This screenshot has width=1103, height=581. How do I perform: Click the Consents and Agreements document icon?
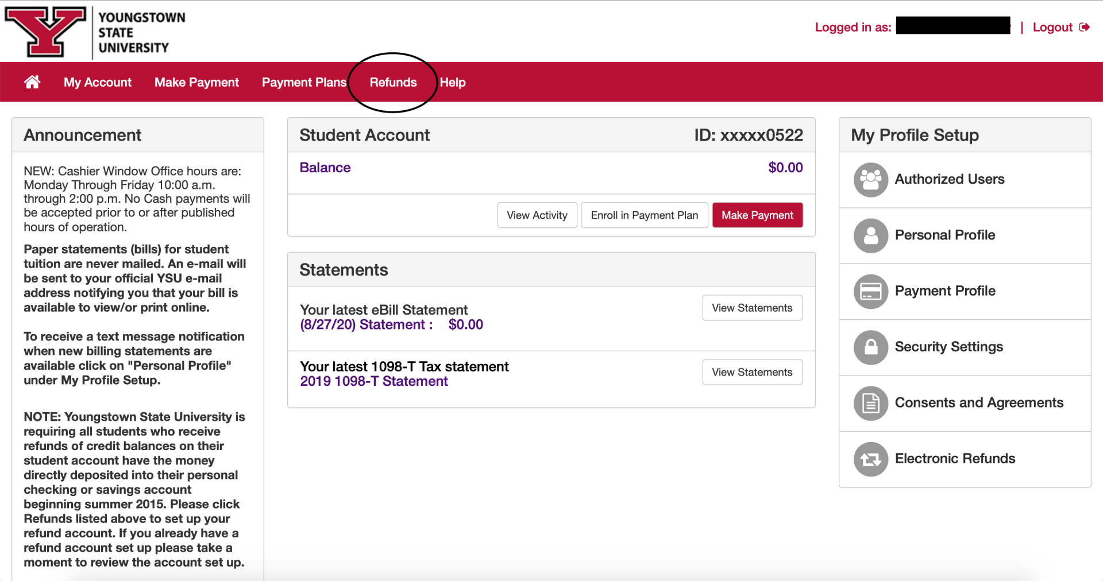[x=870, y=403]
